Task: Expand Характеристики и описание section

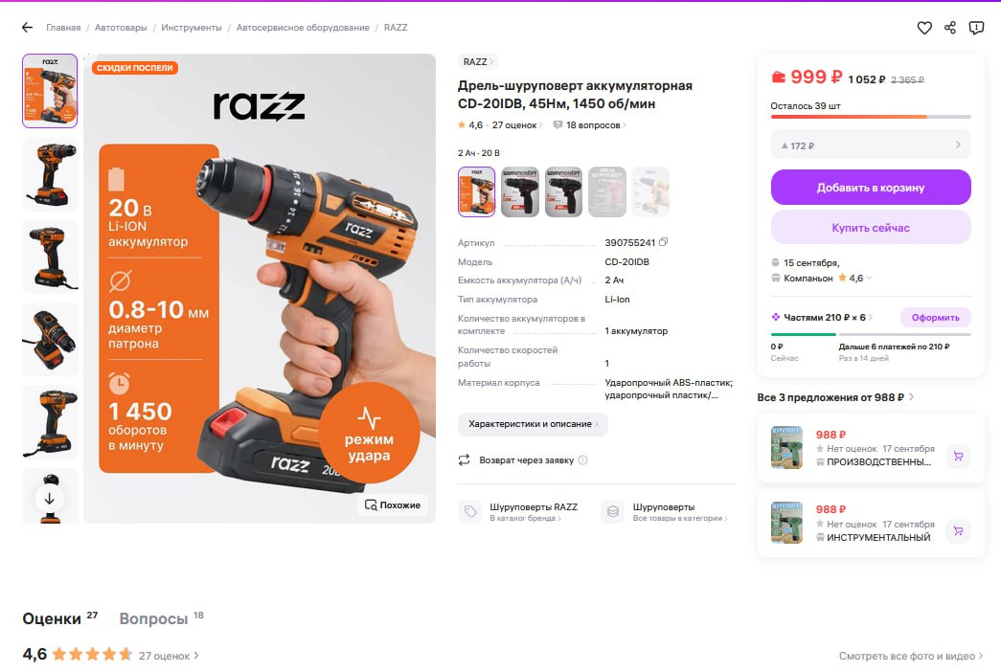Action: pyautogui.click(x=533, y=424)
